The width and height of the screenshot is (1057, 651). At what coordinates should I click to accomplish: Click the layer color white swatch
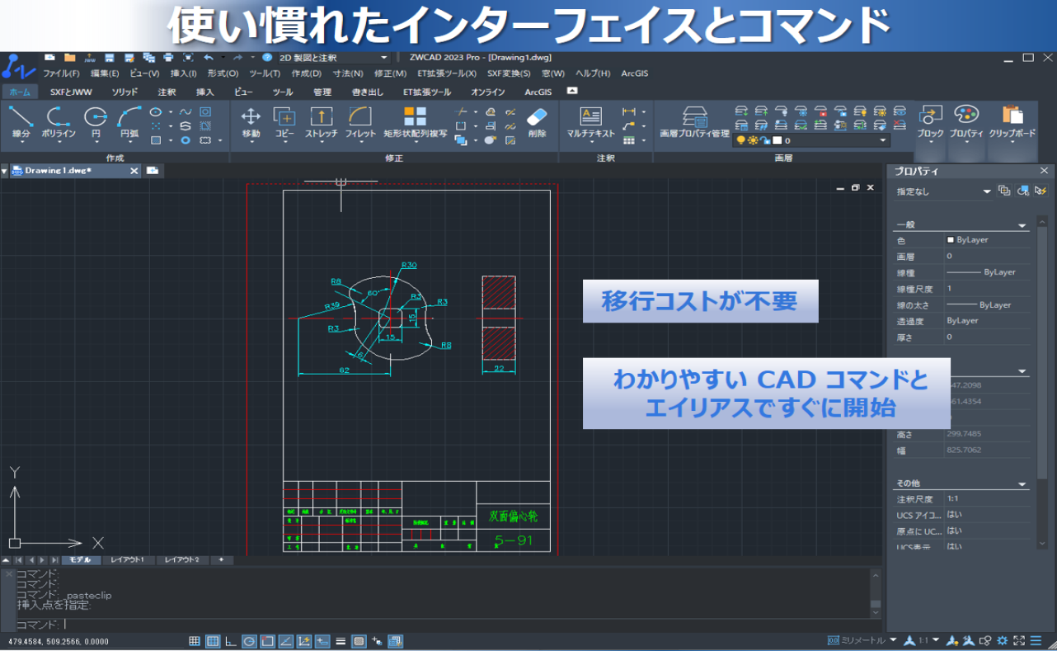(x=777, y=140)
